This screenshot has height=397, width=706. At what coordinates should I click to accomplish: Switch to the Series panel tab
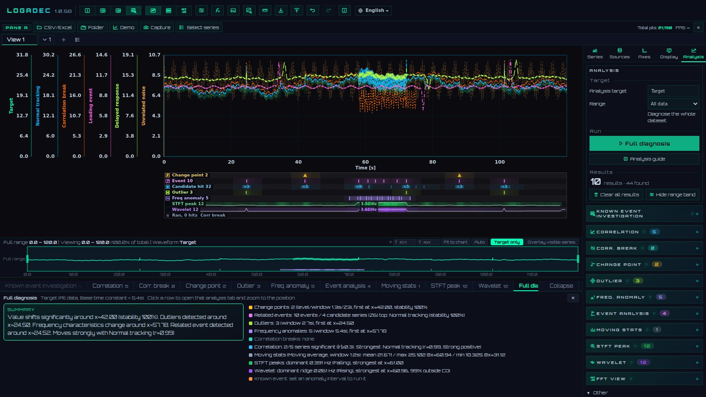coord(595,53)
